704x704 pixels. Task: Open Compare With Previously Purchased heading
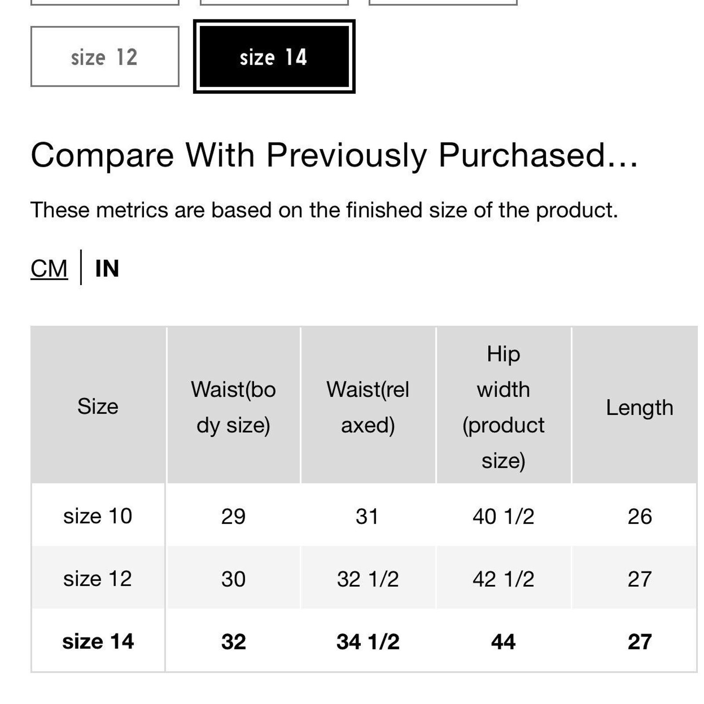[x=334, y=155]
